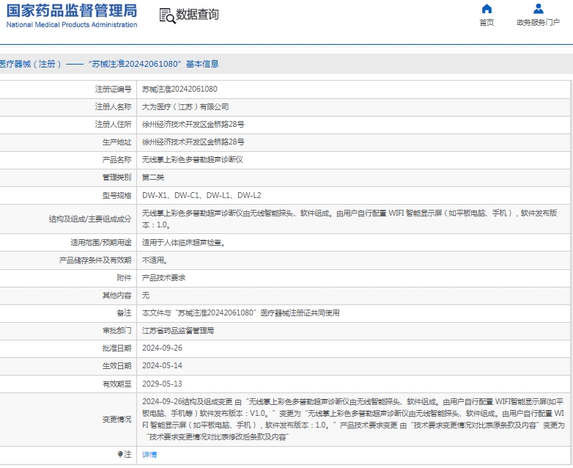
Task: Click the 结构及组成 description text
Action: [350, 219]
